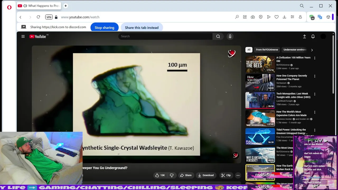Take a snapshot with the camera icon

click(253, 17)
